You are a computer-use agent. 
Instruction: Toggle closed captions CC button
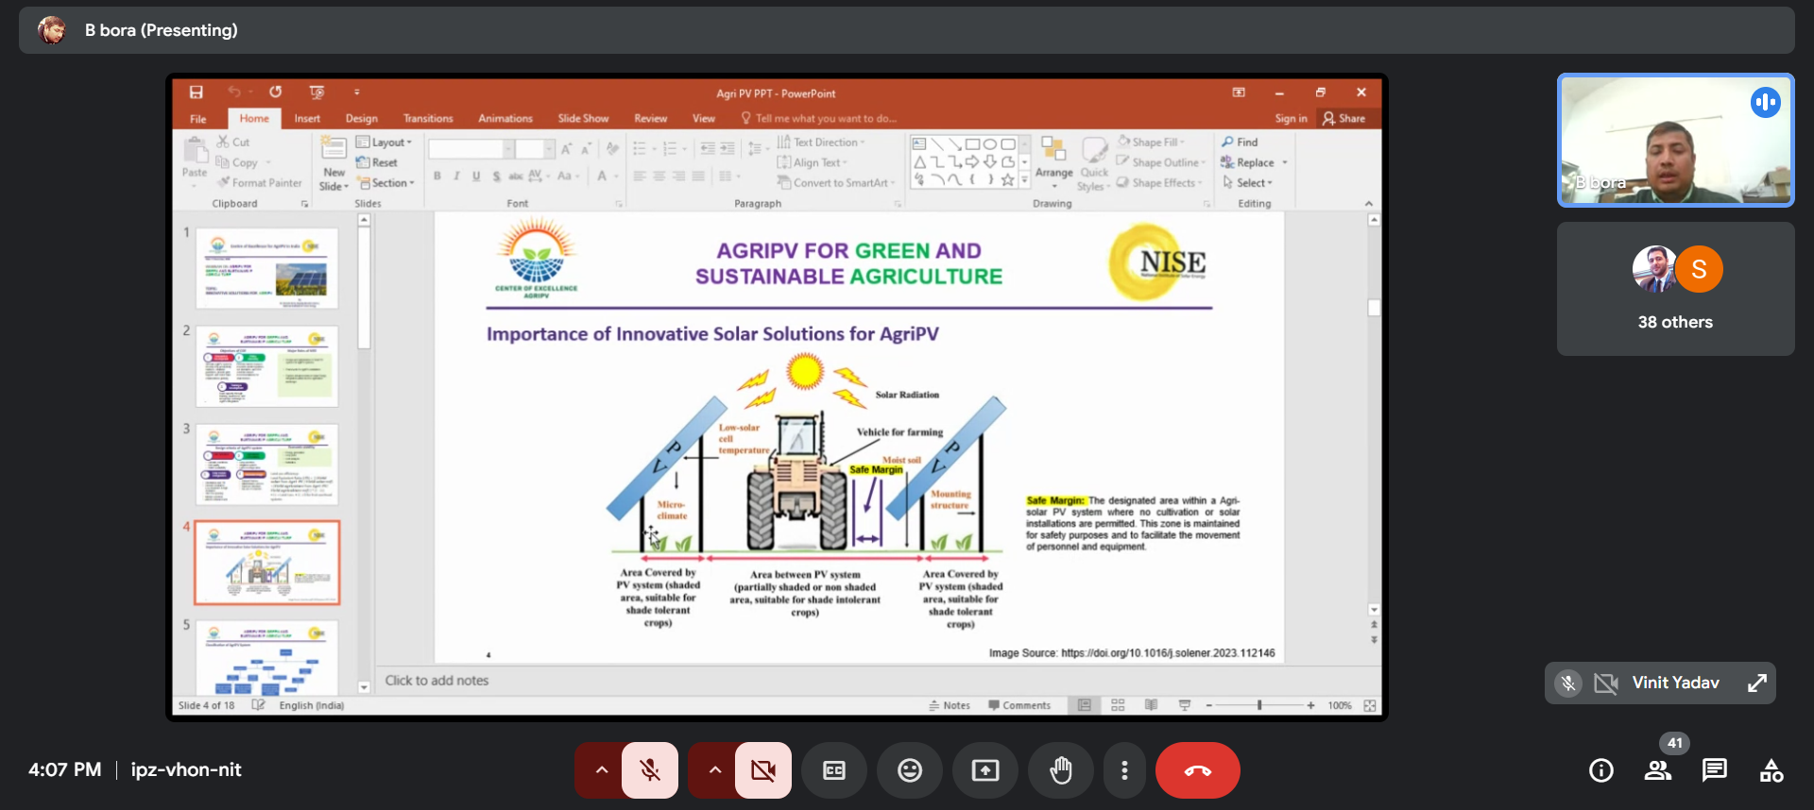pos(834,770)
